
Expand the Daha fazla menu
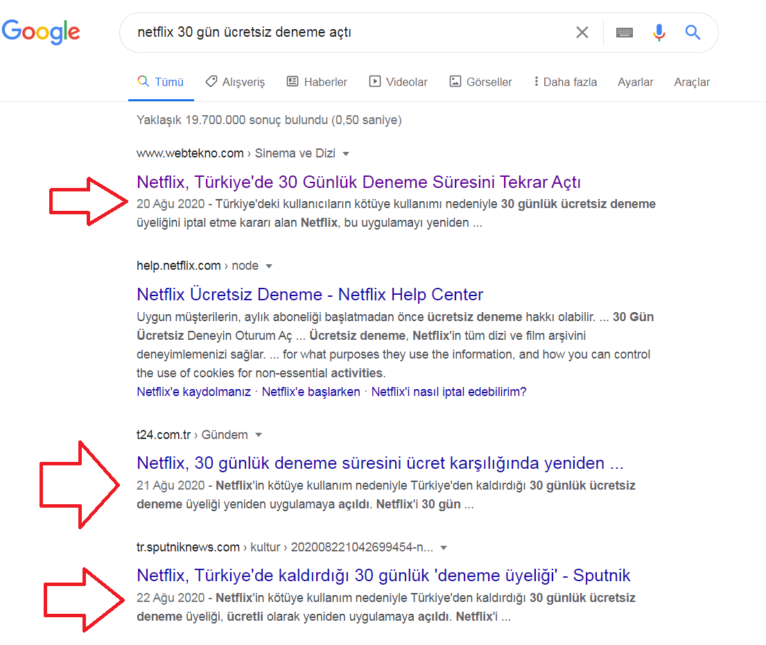(565, 82)
